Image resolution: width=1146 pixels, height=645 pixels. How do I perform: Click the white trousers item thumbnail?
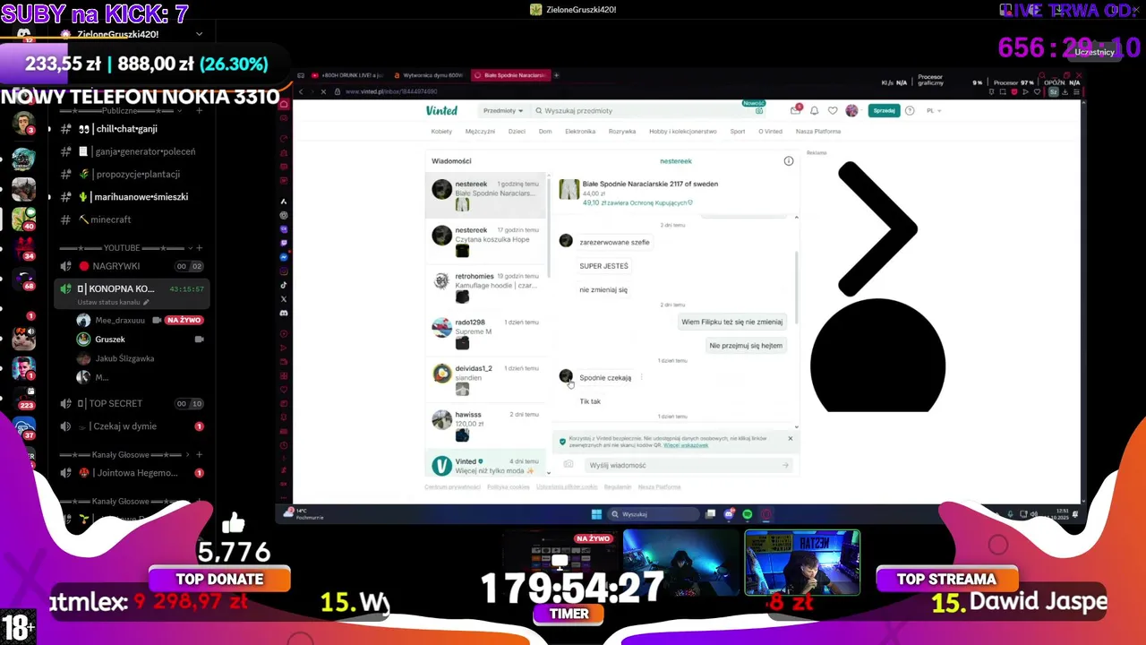[x=569, y=189]
